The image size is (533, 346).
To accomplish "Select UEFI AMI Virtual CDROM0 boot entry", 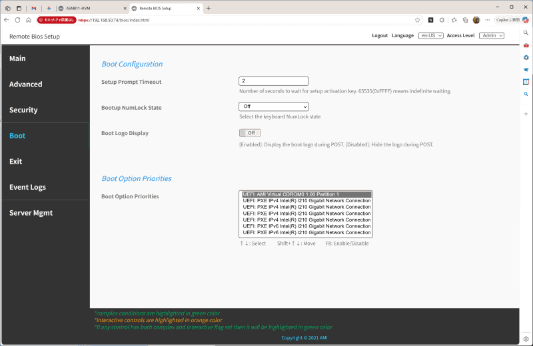I will (306, 194).
